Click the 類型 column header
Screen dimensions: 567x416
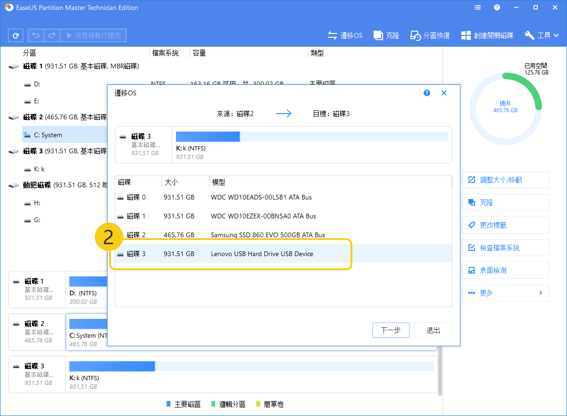[317, 53]
